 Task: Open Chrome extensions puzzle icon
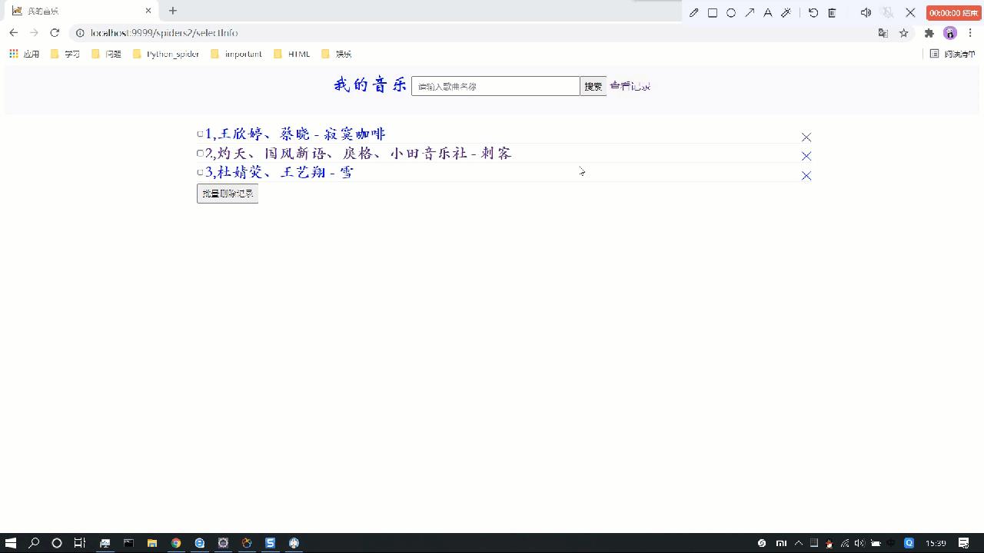pyautogui.click(x=929, y=33)
